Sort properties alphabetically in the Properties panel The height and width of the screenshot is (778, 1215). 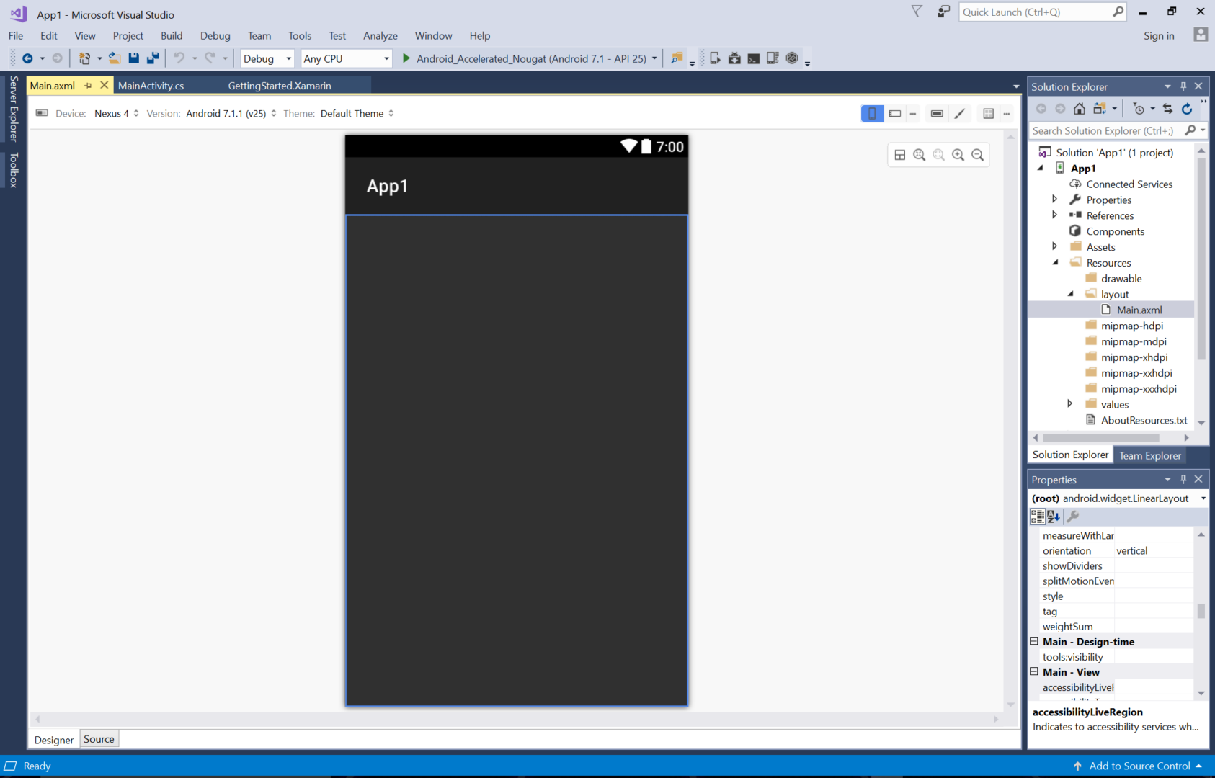(x=1054, y=517)
